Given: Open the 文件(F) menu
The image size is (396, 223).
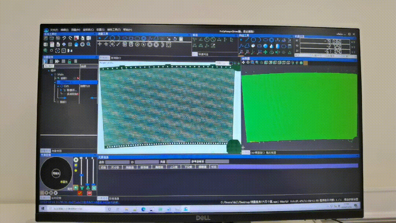Looking at the screenshot, I should pyautogui.click(x=54, y=30).
